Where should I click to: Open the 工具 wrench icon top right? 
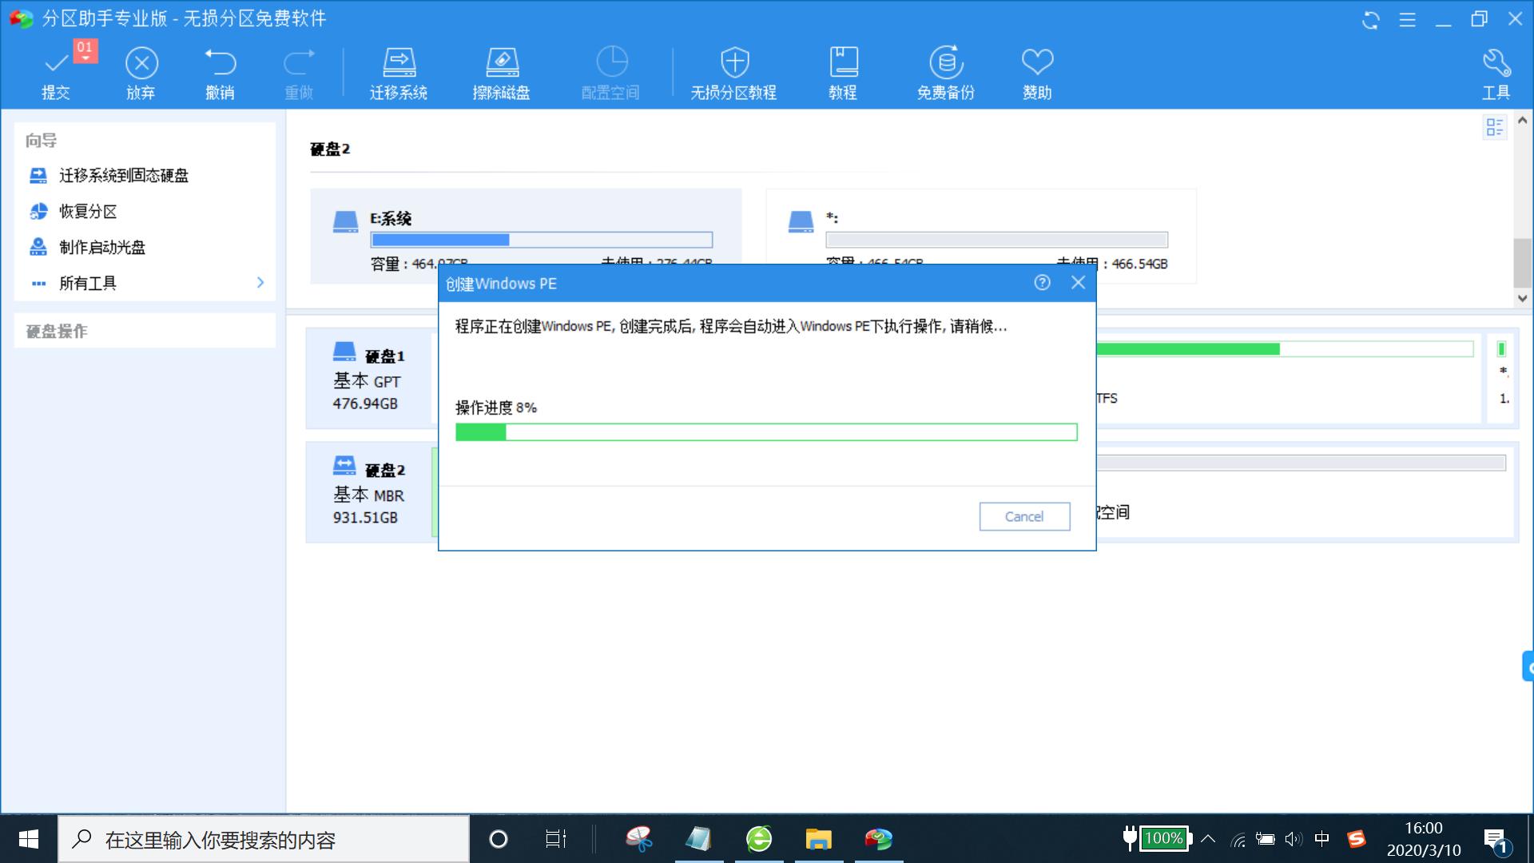point(1495,70)
